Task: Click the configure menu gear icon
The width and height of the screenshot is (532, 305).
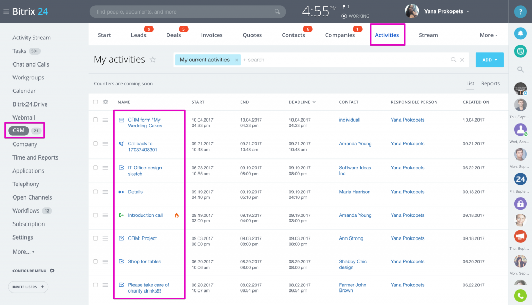Action: tap(52, 271)
